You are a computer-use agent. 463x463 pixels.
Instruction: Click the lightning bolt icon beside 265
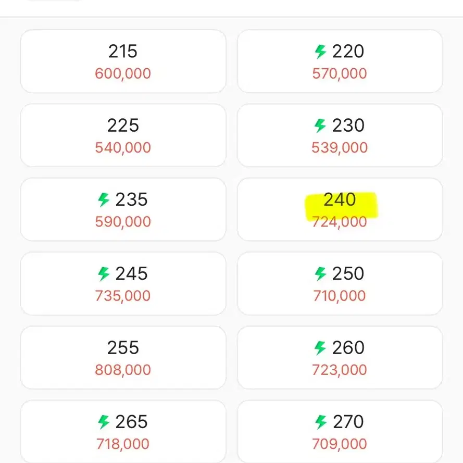104,422
